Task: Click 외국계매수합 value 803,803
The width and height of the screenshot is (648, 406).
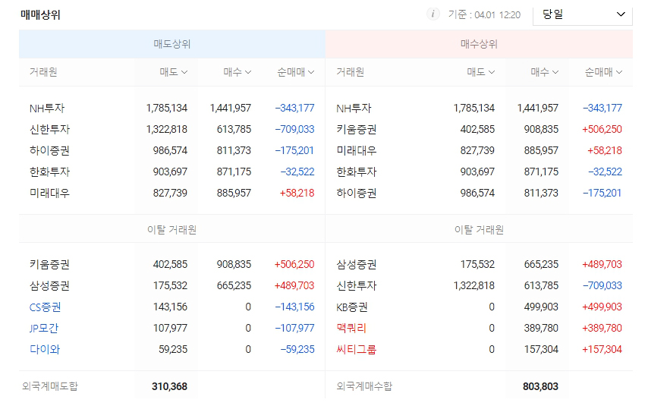Action: click(x=540, y=386)
